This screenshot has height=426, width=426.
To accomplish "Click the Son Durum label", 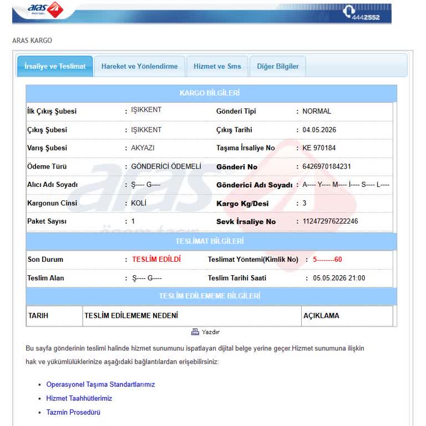I will [45, 260].
